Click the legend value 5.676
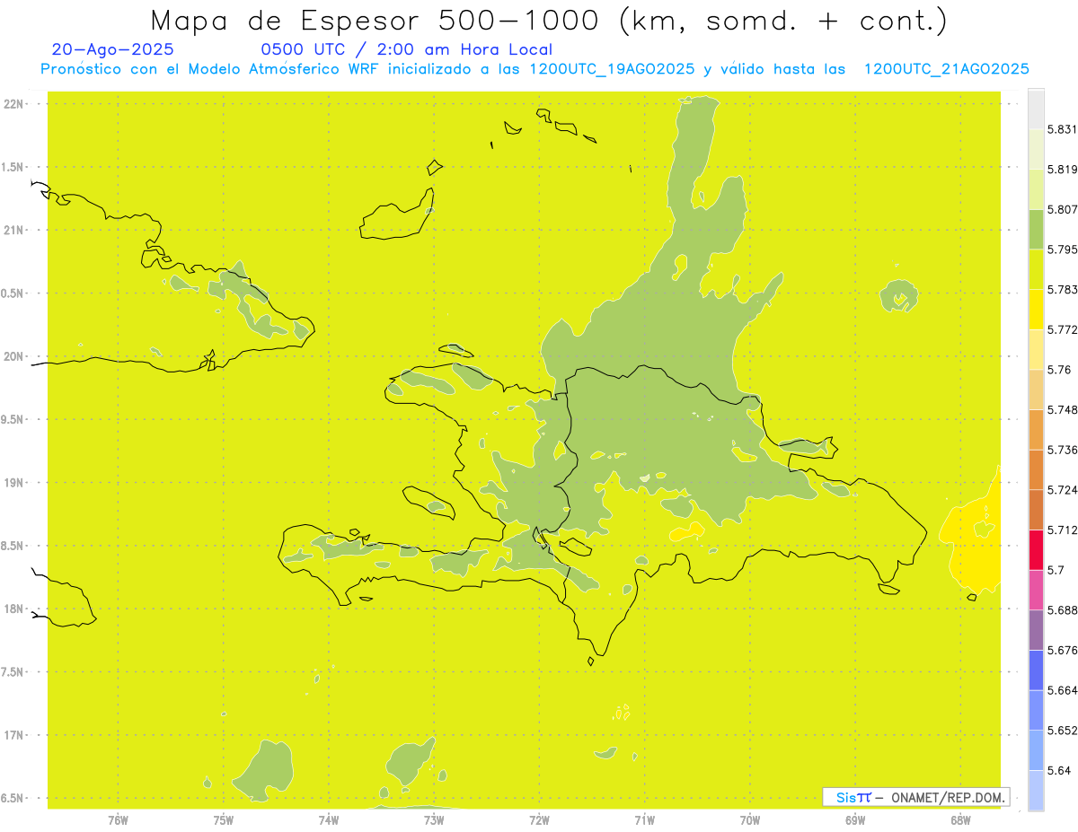This screenshot has width=1078, height=832. coord(1063,650)
